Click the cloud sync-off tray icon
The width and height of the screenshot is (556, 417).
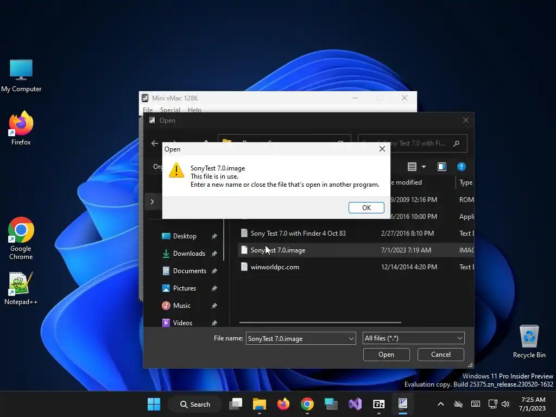click(458, 404)
